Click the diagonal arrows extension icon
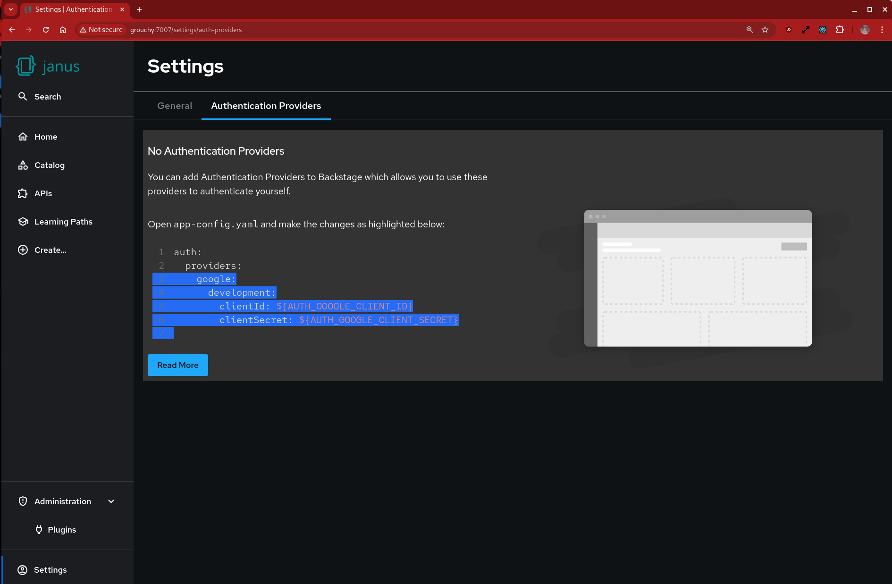892x584 pixels. [806, 30]
